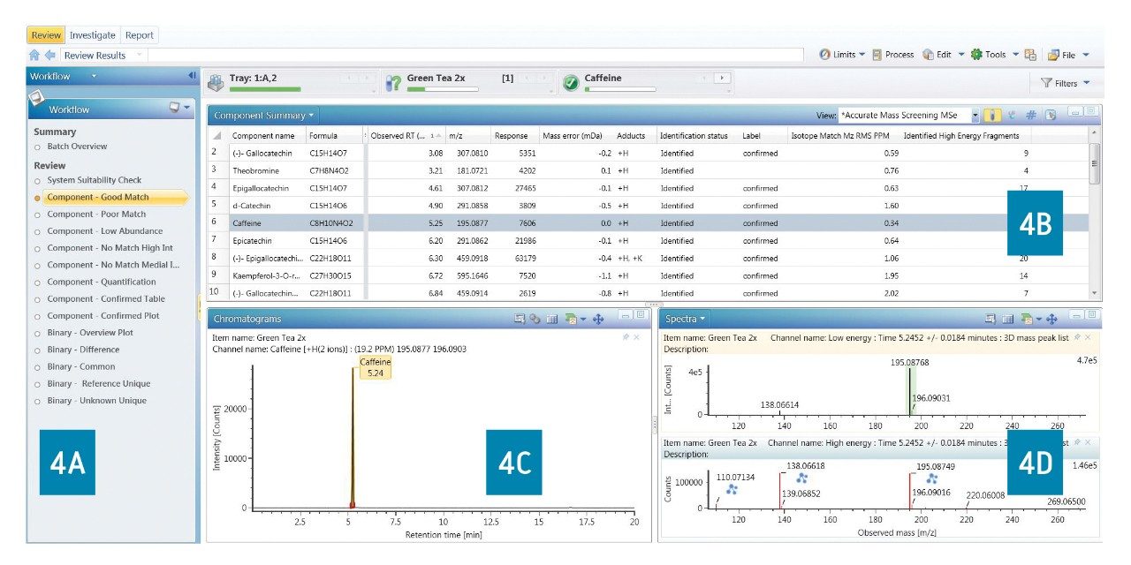Click the Green Tea 2x sample icon
This screenshot has height=565, width=1131.
coord(394,82)
